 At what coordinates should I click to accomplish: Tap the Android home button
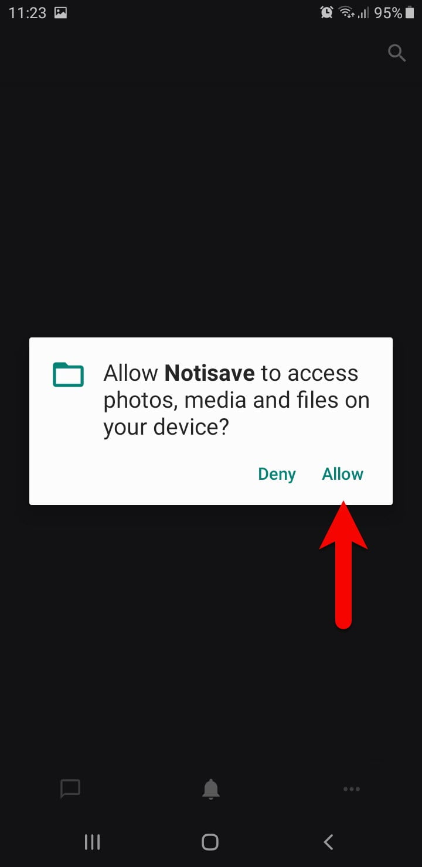(x=210, y=842)
